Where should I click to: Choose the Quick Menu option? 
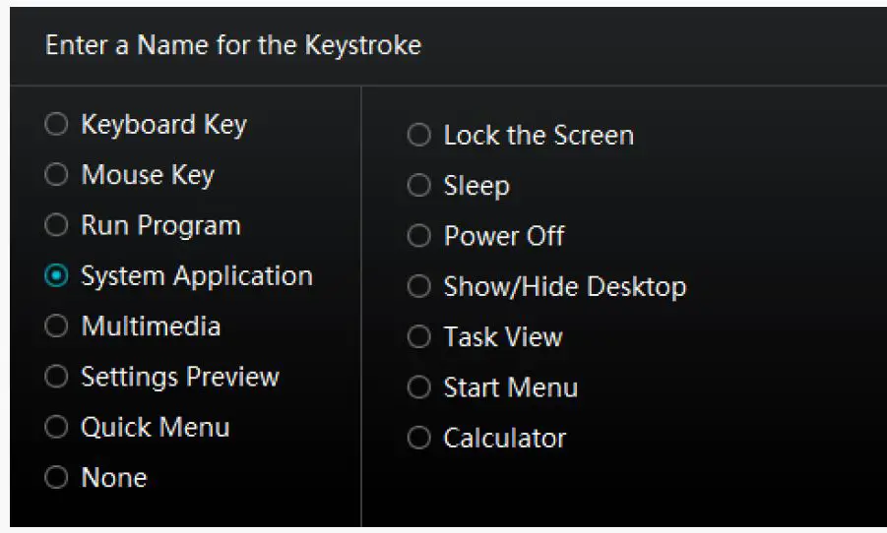pos(57,428)
